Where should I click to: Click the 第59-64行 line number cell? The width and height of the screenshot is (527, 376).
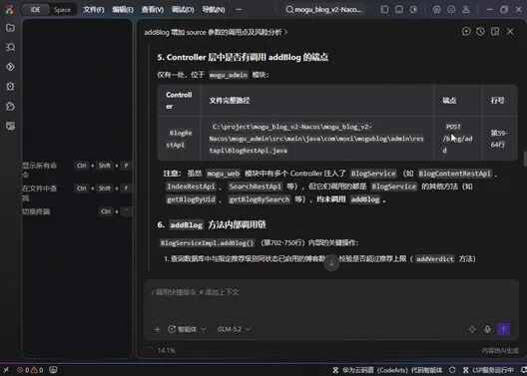point(500,139)
